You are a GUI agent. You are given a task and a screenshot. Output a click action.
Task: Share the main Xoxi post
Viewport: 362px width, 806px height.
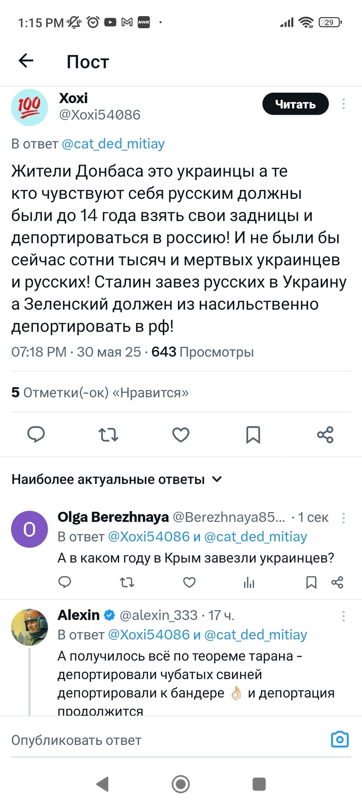pyautogui.click(x=325, y=434)
